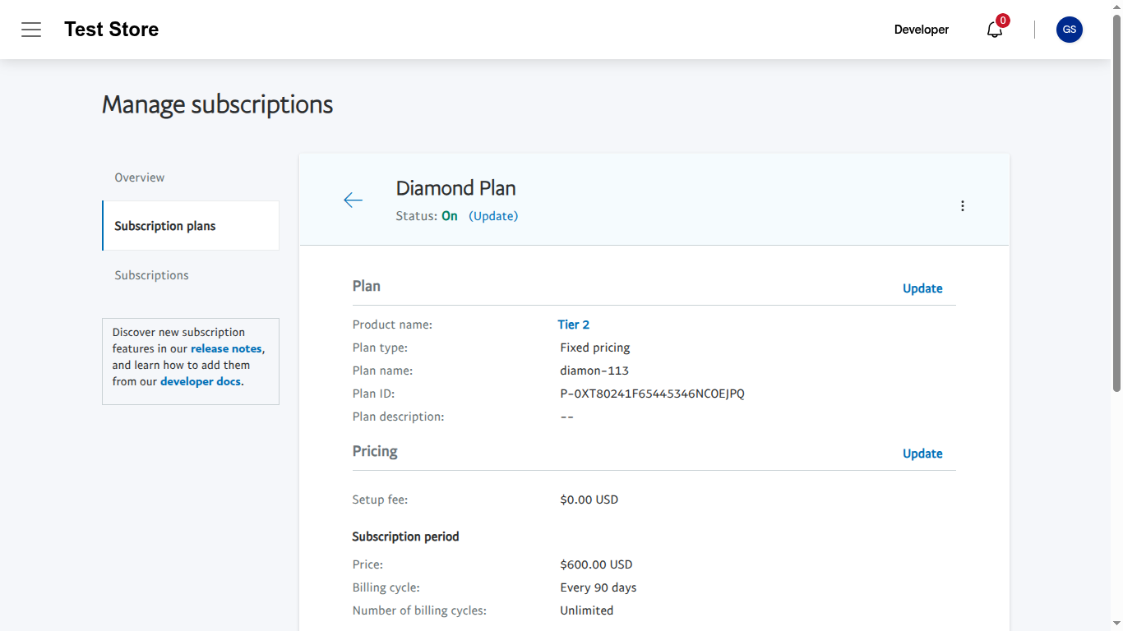The width and height of the screenshot is (1123, 631).
Task: Click Update in the Plan section
Action: 922,288
